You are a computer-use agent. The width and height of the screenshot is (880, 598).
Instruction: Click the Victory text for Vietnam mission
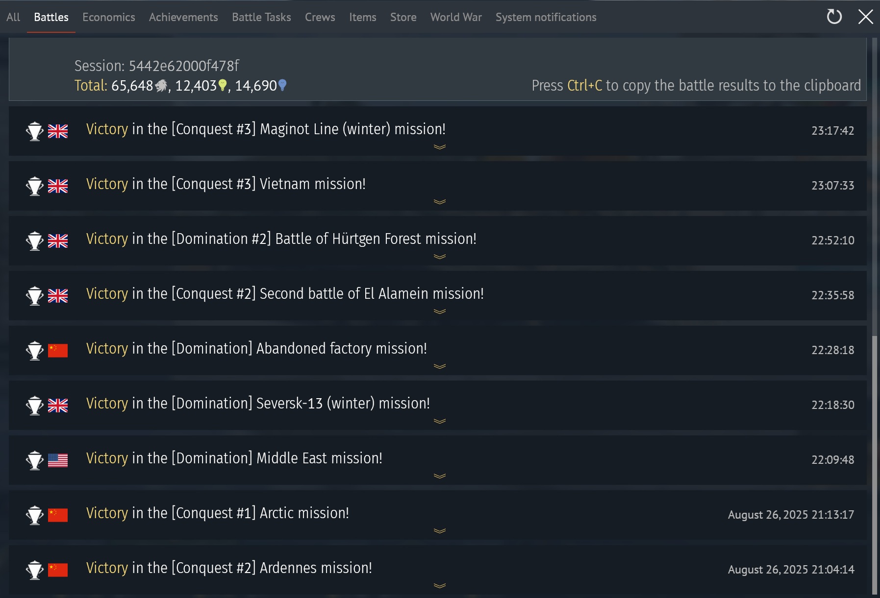[x=107, y=184]
